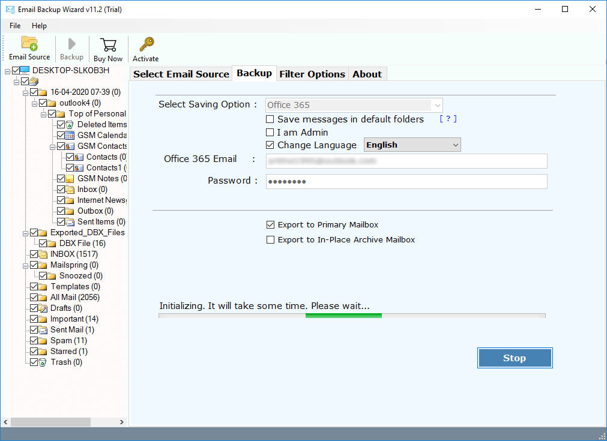Screen dimensions: 607x441
Task: Open the Help menu
Action: [x=39, y=26]
